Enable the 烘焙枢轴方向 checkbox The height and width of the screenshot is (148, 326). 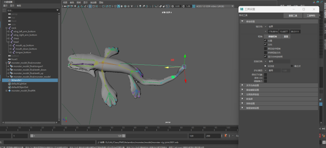pyautogui.click(x=265, y=52)
